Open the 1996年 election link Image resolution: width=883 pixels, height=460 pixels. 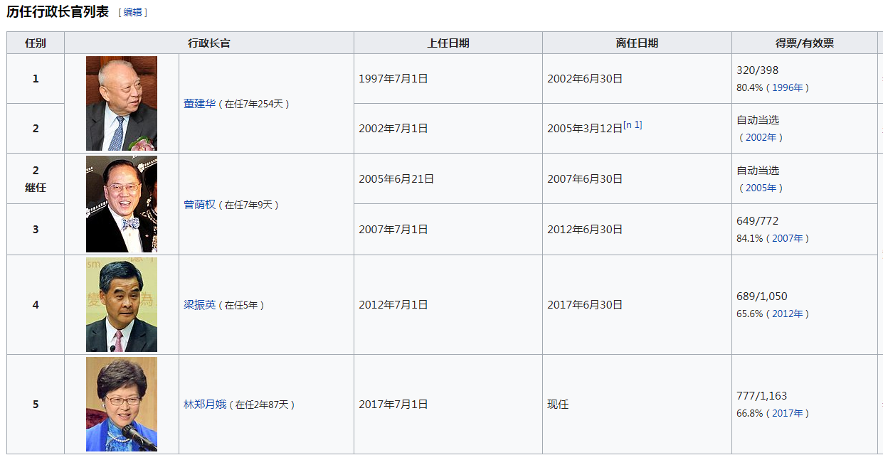tap(787, 88)
